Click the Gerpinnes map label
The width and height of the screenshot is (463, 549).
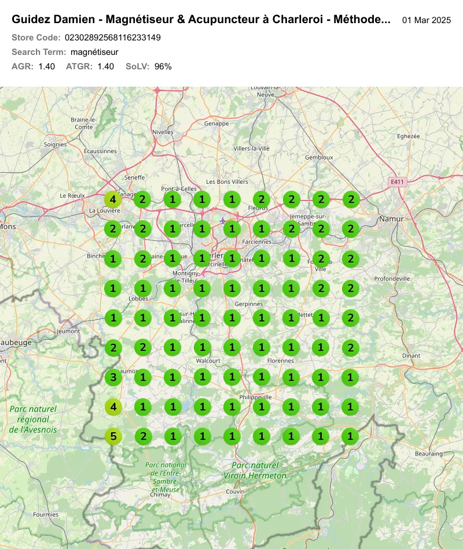(249, 304)
